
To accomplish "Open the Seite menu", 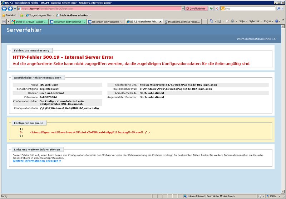I will (243, 21).
